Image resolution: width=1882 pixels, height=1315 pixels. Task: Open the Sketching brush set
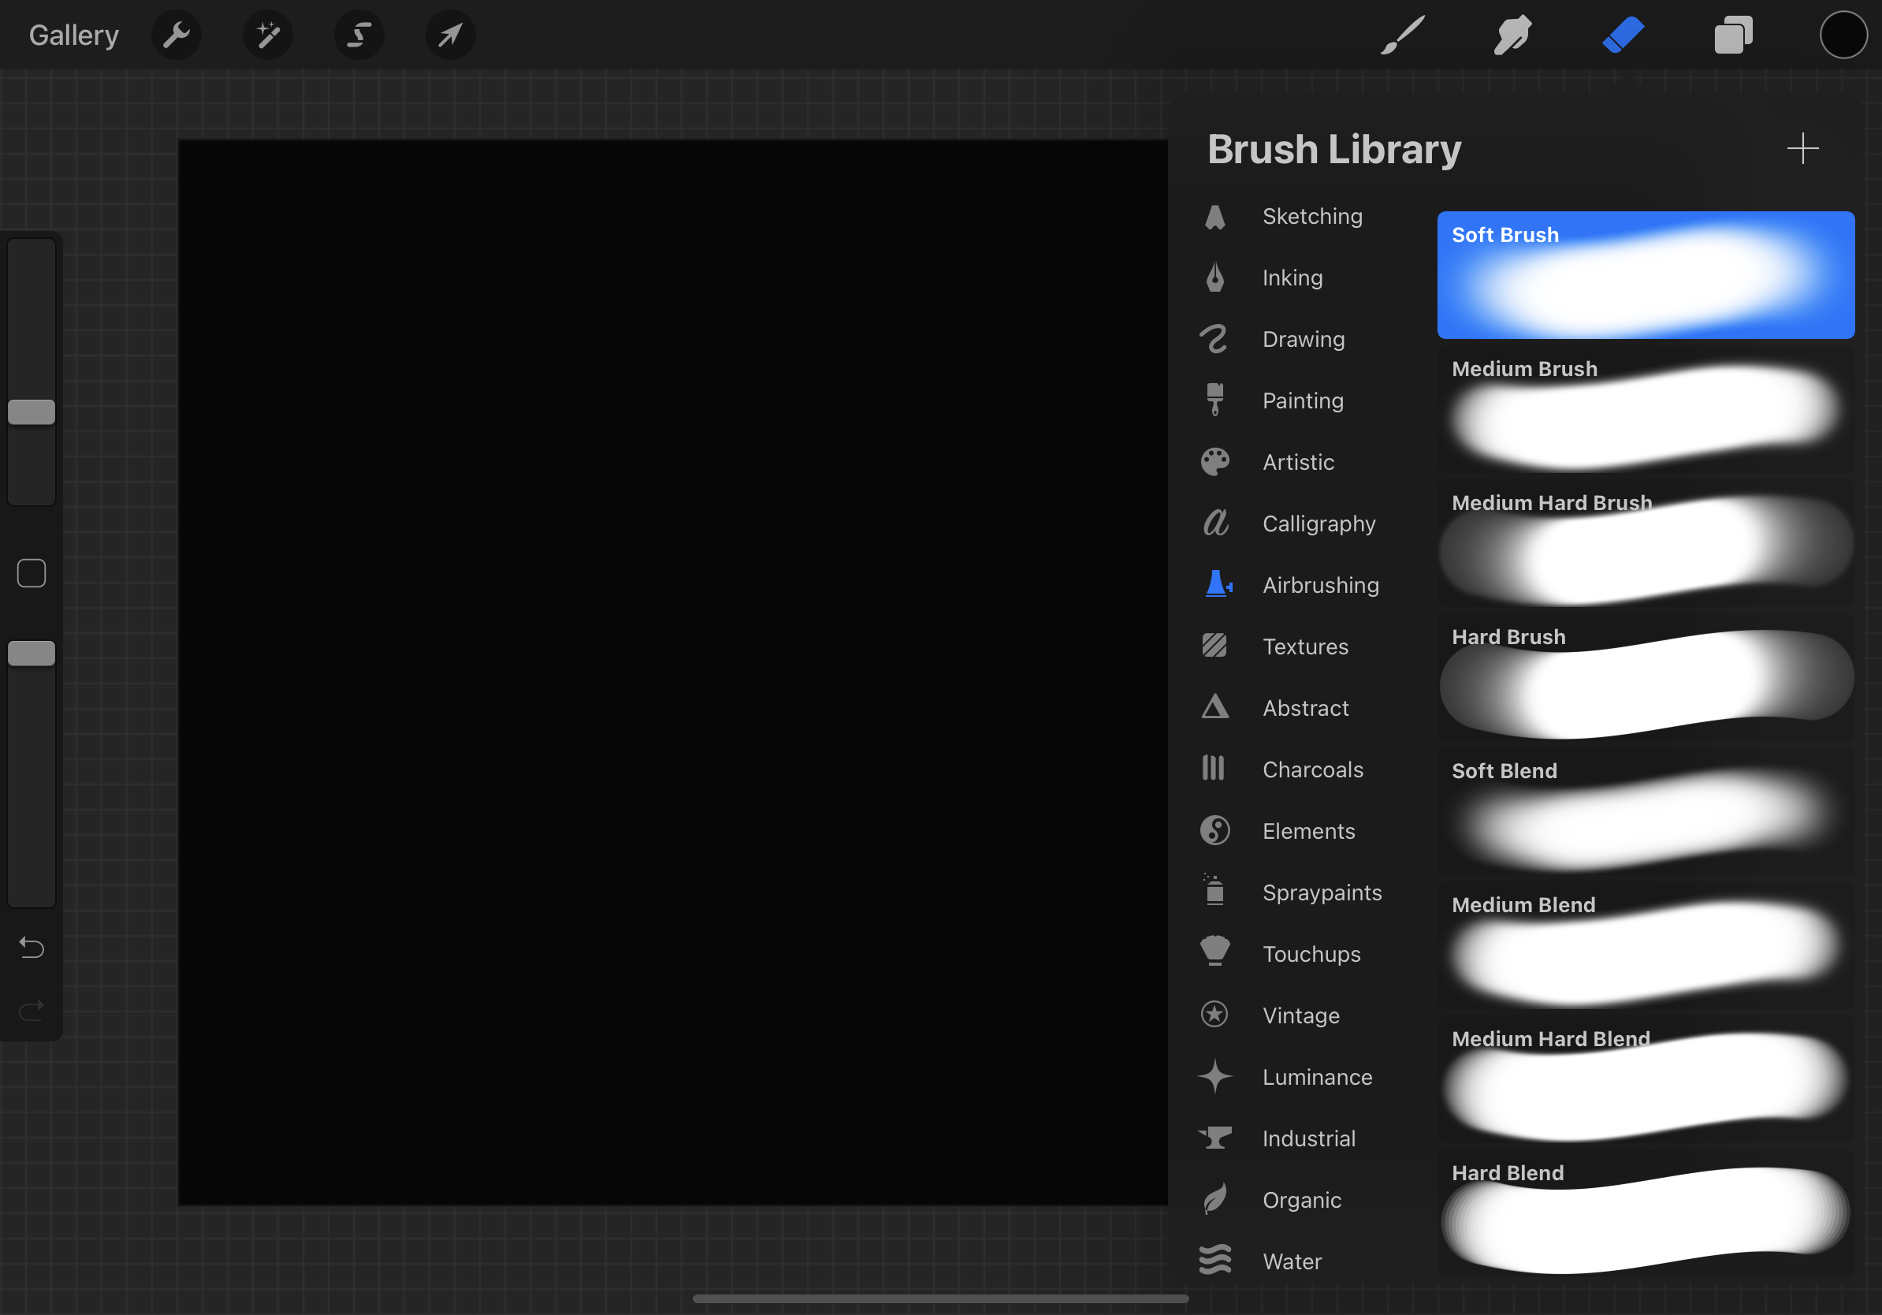pyautogui.click(x=1312, y=217)
